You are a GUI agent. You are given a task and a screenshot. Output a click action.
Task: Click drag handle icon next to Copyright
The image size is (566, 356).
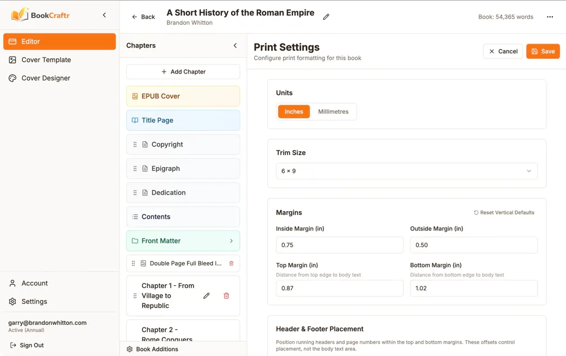pos(135,144)
